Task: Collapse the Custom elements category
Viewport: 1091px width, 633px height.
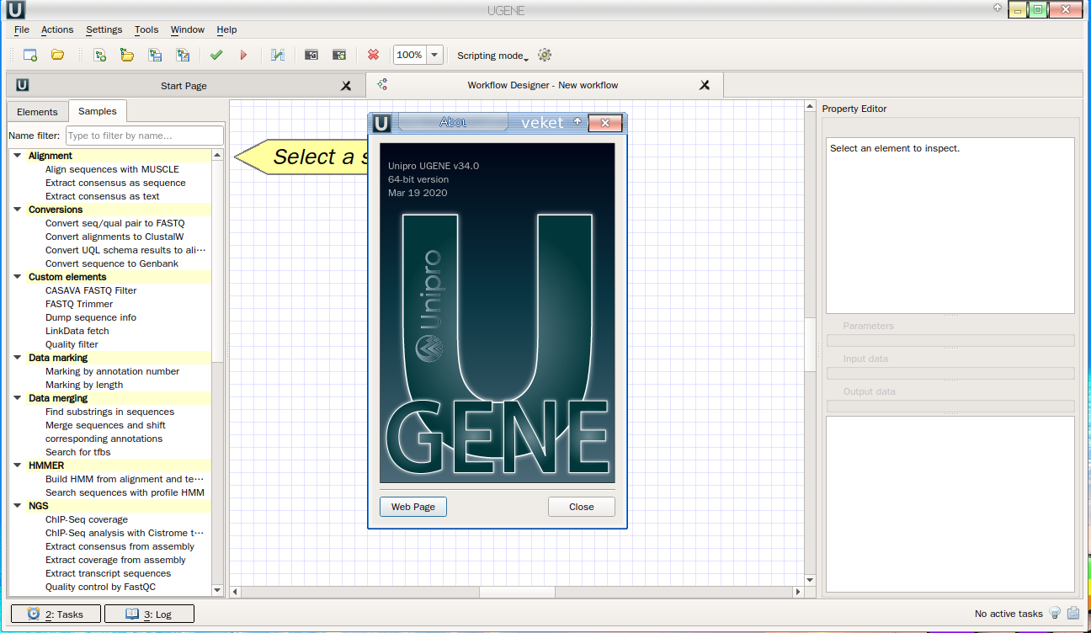Action: (17, 277)
